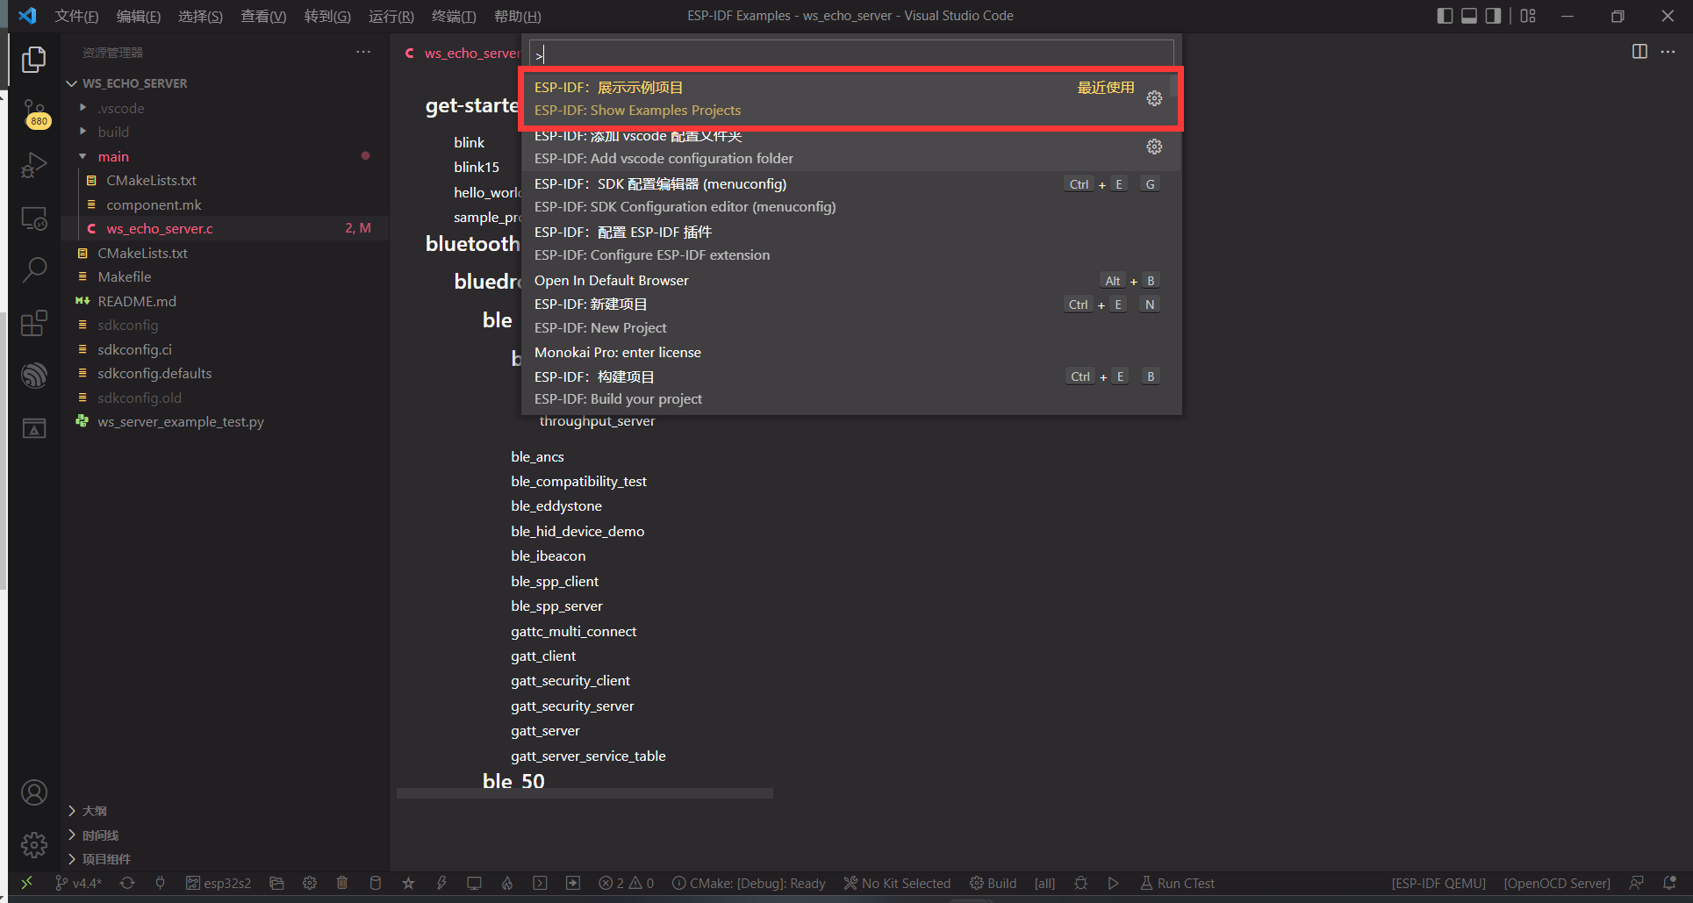1693x903 pixels.
Task: Open the Extensions view in the activity bar
Action: tap(34, 323)
